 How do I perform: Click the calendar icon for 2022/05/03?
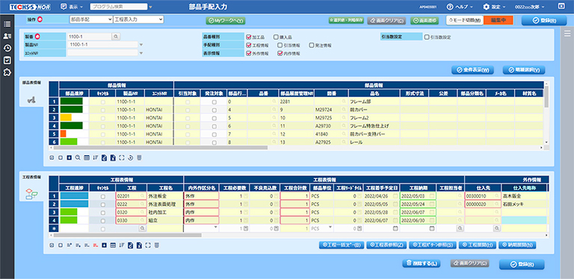[x=432, y=195]
